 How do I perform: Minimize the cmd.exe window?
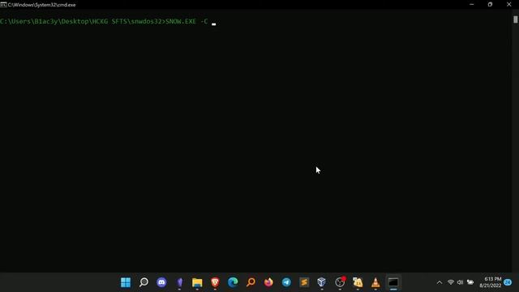[472, 5]
